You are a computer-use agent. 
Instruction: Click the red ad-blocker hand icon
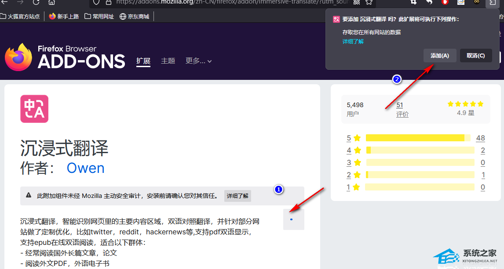[x=445, y=2]
